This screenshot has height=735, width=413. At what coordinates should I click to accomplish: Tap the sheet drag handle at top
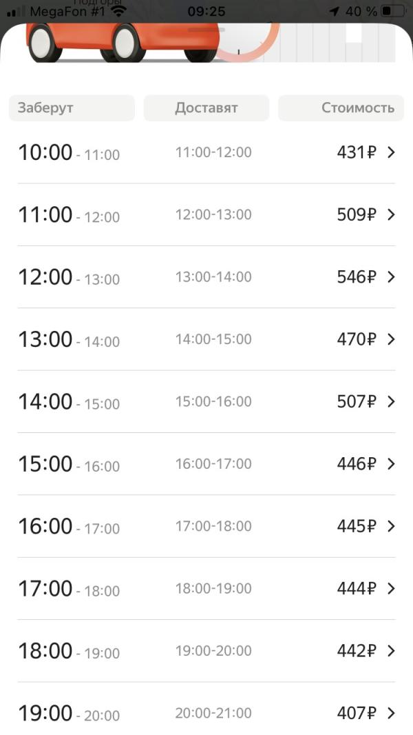click(206, 30)
